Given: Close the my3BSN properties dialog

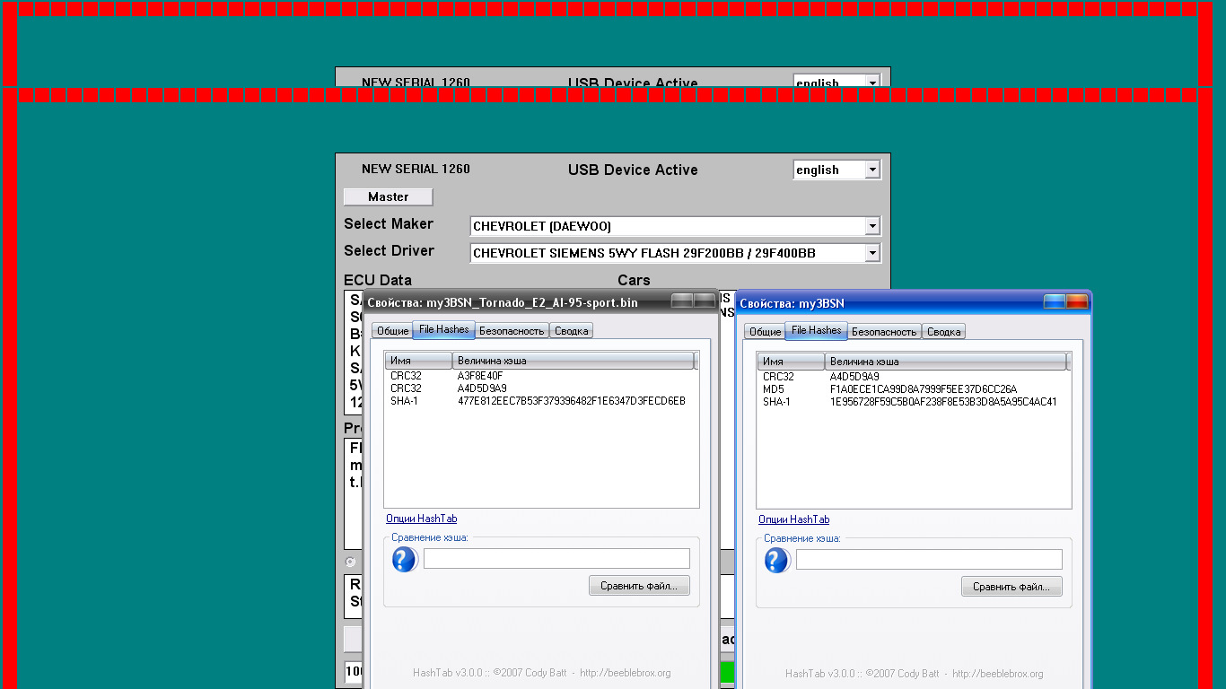Looking at the screenshot, I should (1077, 302).
